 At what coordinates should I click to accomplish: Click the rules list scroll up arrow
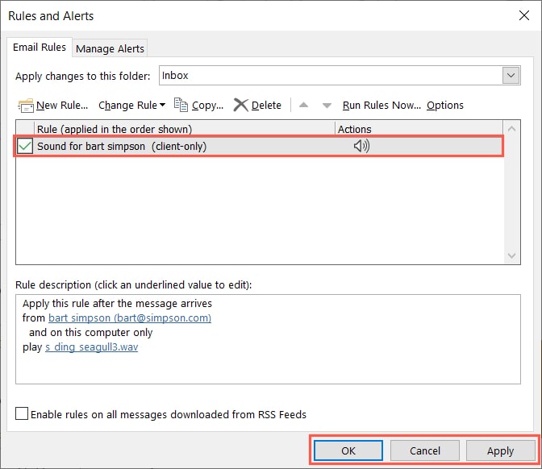point(511,129)
